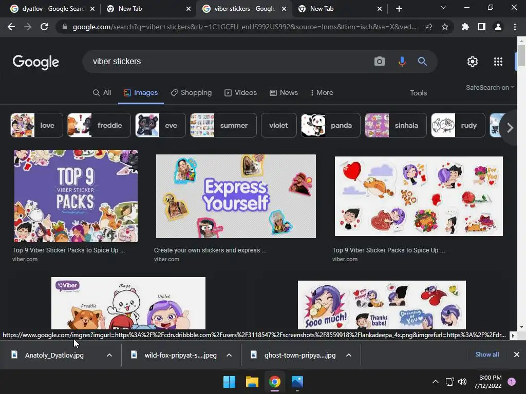Screen dimensions: 526x394
Task: Open the Chrome profile icon
Action: coord(498,27)
